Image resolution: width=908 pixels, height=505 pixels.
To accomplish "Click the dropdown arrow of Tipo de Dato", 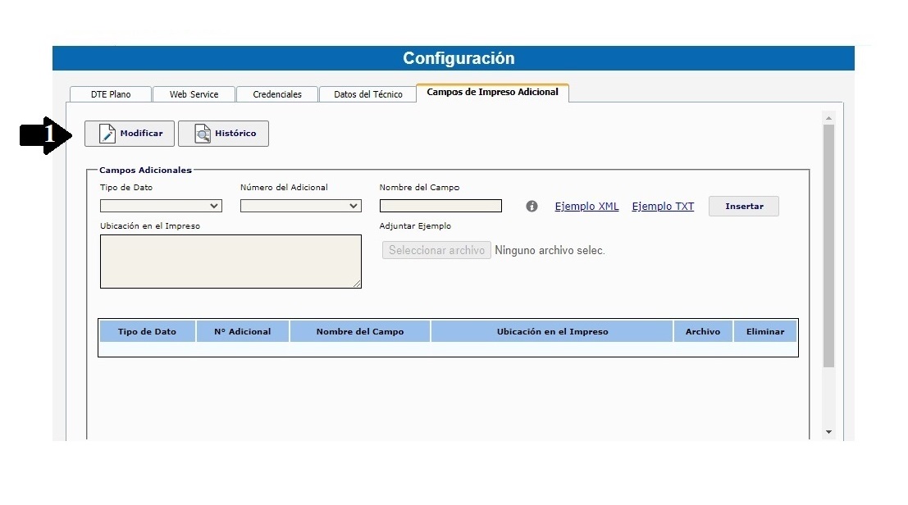I will [x=216, y=206].
